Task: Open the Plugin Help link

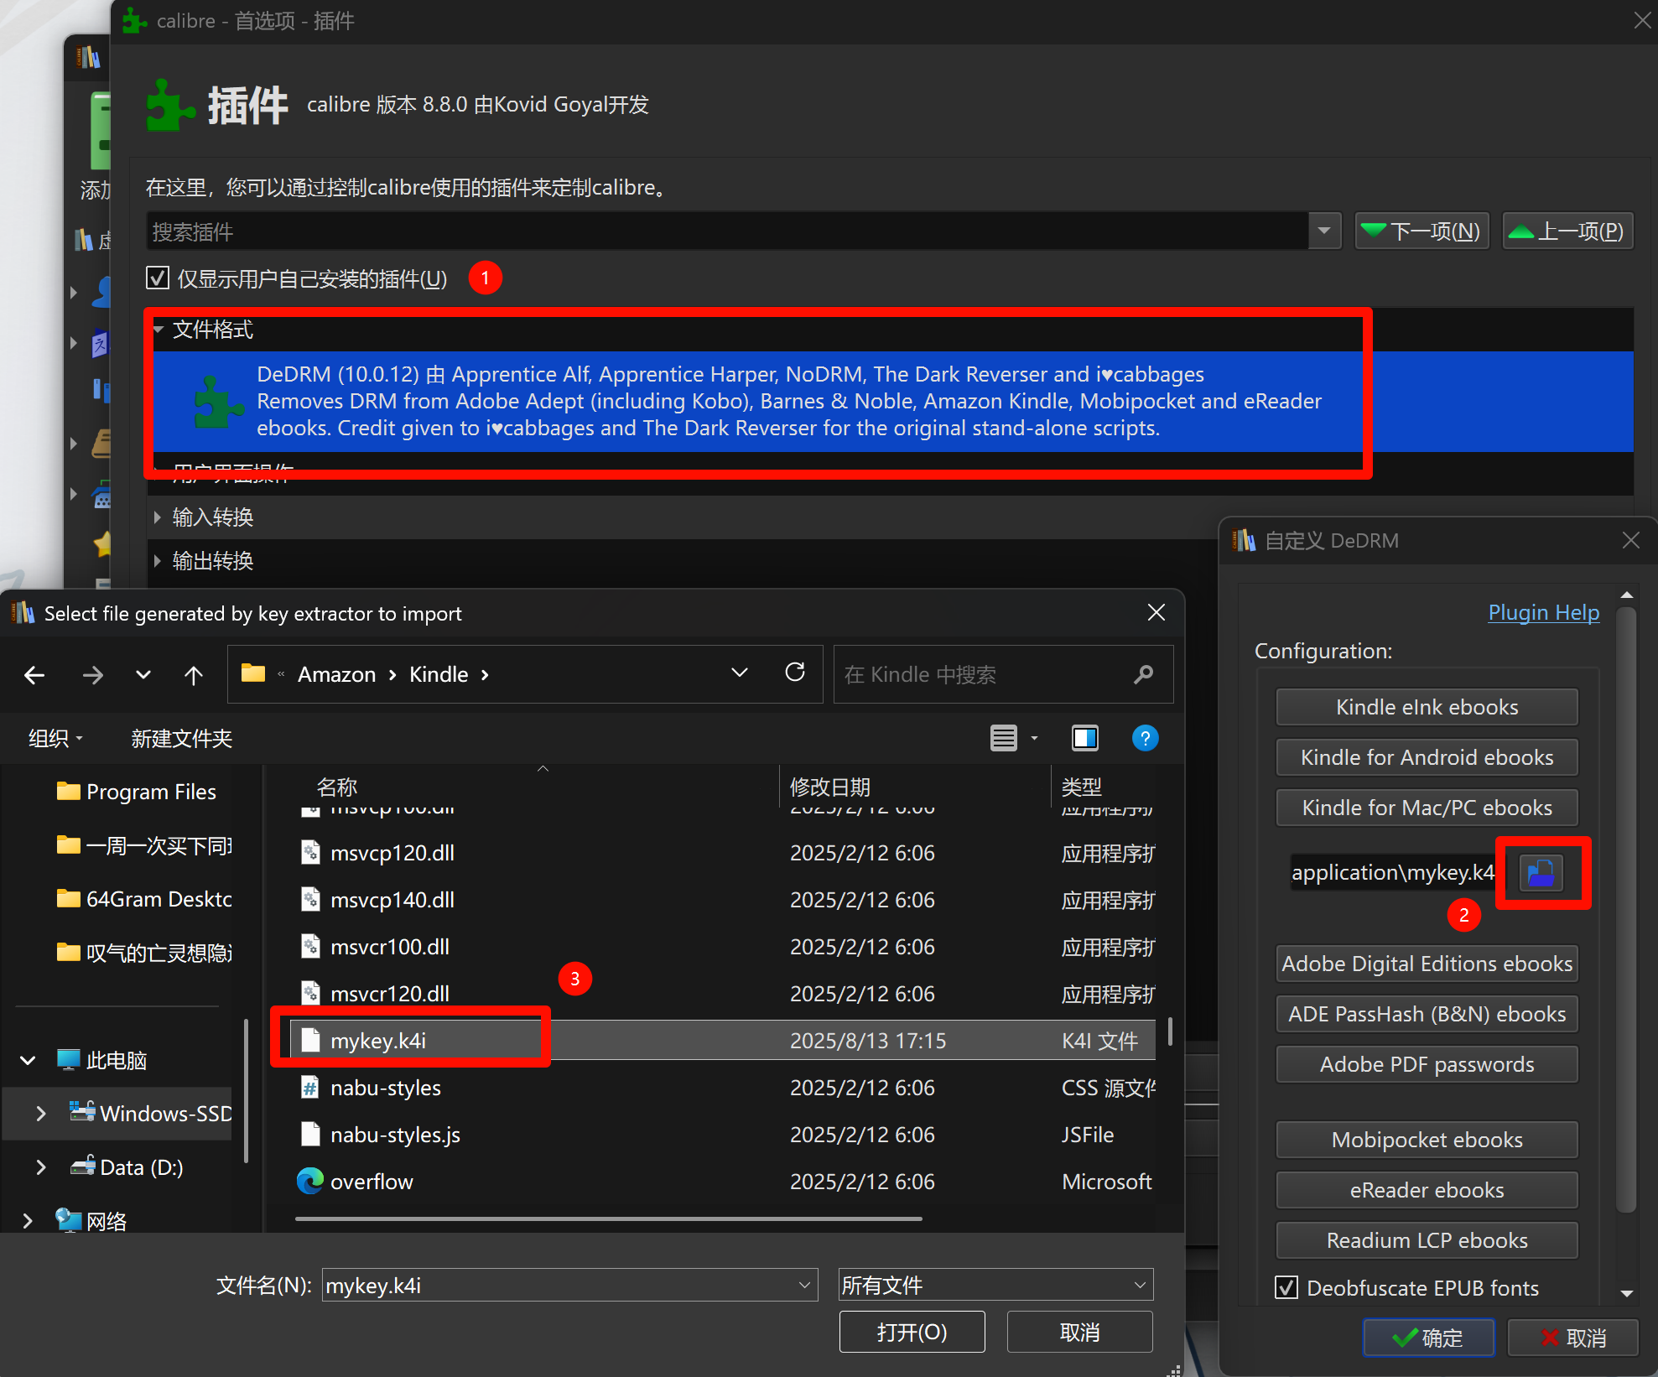Action: tap(1544, 612)
